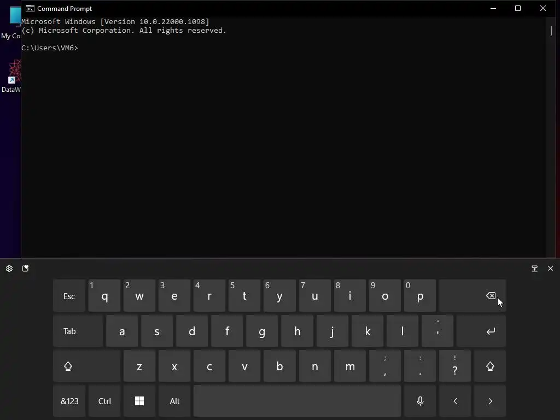
Task: Tap the c key
Action: (x=209, y=366)
